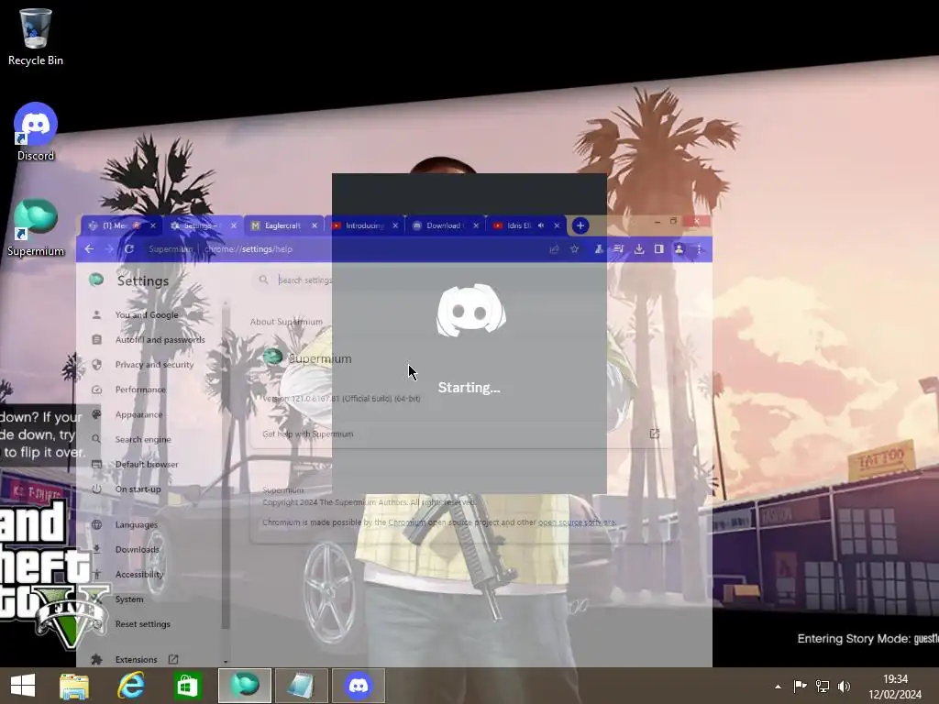Open You and Google settings
The width and height of the screenshot is (939, 704).
(147, 315)
